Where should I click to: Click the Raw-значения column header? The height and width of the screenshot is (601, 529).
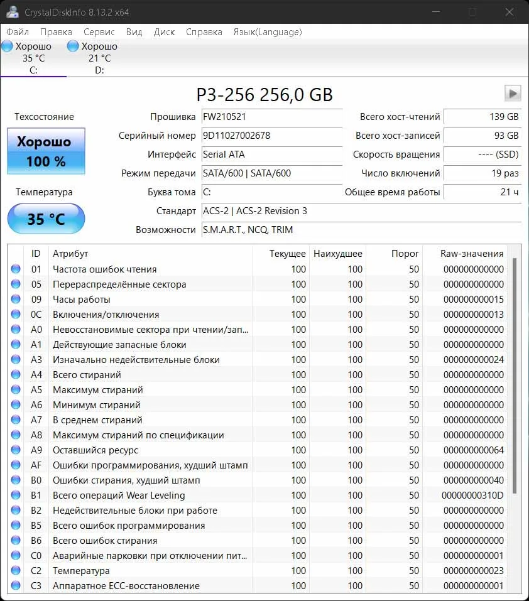click(465, 254)
